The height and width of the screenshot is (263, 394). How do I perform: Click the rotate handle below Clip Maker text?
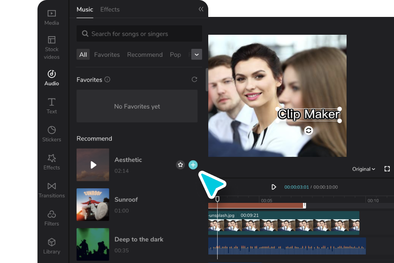[x=309, y=131]
